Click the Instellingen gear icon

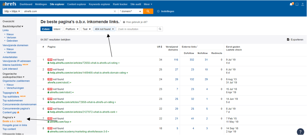click(158, 11)
